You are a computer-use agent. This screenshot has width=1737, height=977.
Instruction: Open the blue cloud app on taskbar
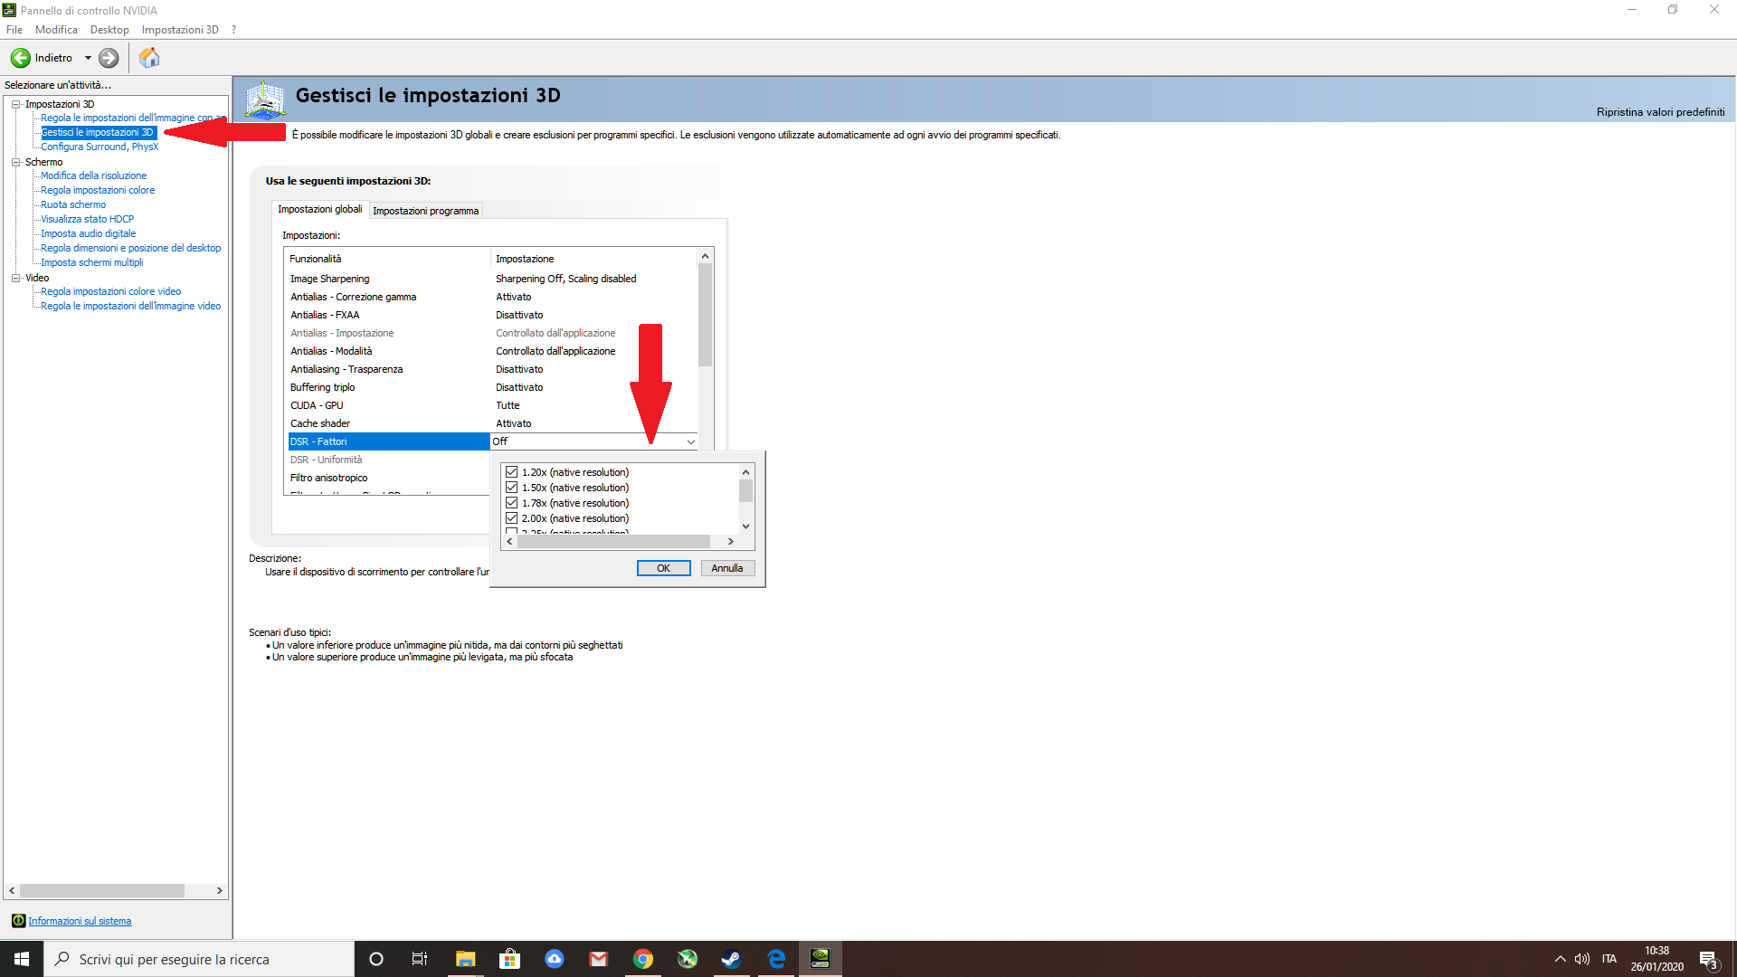554,959
